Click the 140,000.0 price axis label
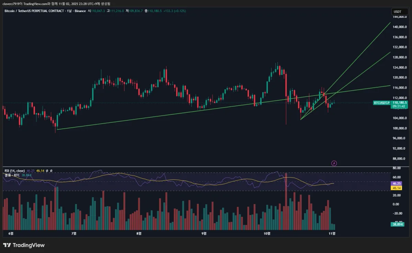Viewport: 412px width, 253px height. (x=400, y=27)
